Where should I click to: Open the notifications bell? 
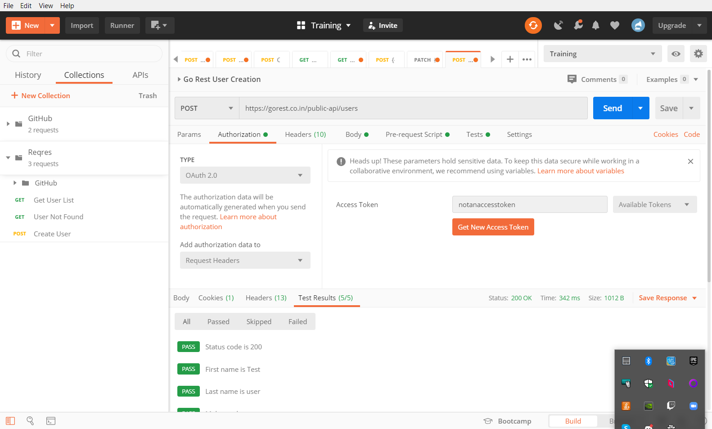(x=596, y=25)
